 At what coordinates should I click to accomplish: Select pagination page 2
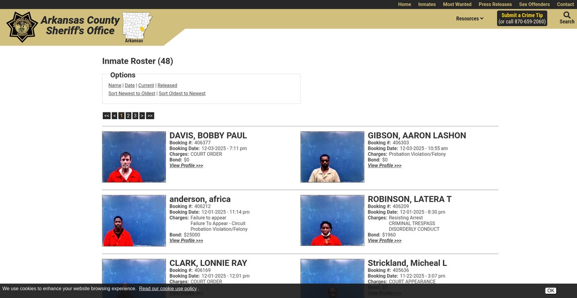coord(128,116)
